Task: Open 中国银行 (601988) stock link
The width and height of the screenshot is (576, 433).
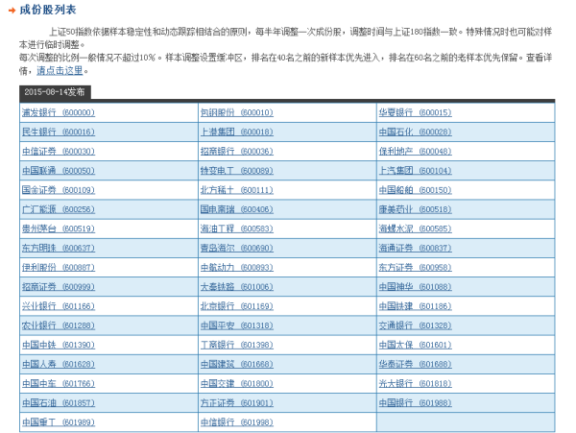Action: coord(415,403)
